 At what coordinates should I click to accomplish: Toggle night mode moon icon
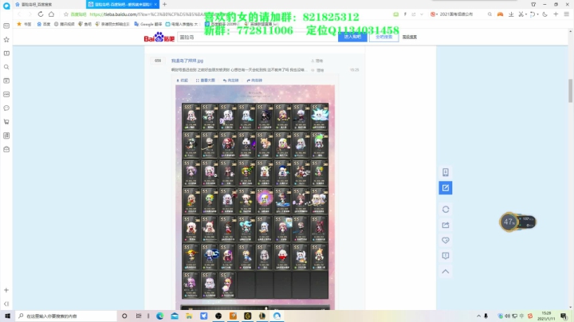tap(545, 14)
